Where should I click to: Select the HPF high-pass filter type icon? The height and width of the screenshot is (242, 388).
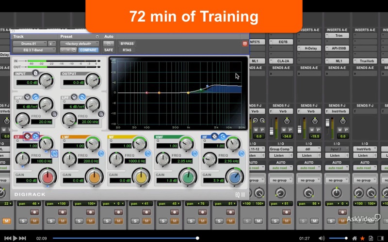(35, 97)
